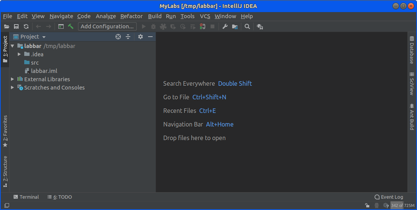Open Settings via the wrench icon
Image resolution: width=417 pixels, height=210 pixels.
coord(225,26)
